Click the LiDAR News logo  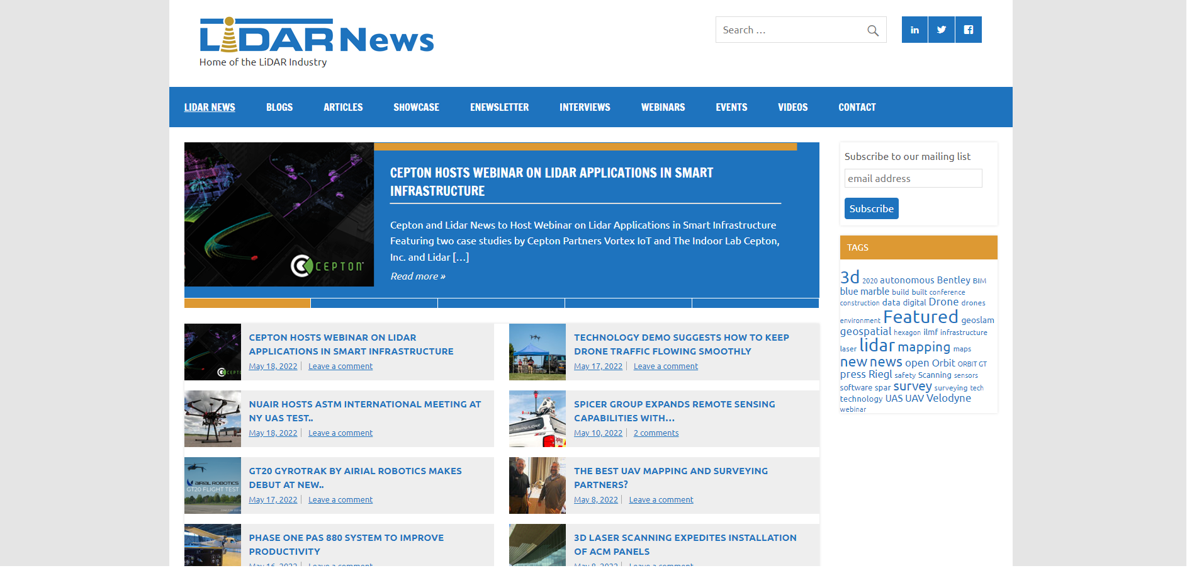pyautogui.click(x=317, y=37)
